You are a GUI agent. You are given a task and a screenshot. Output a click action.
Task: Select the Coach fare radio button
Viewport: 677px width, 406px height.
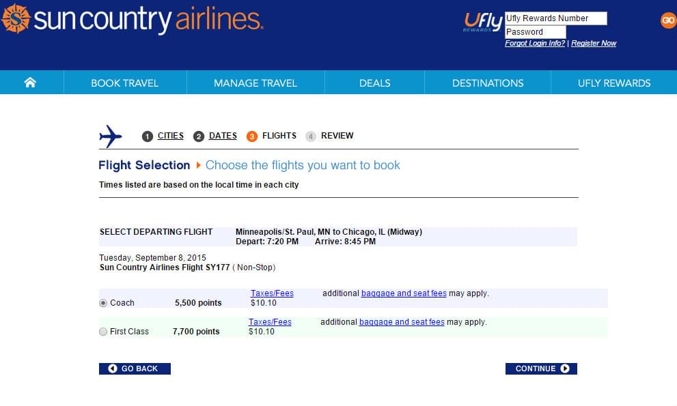[x=103, y=303]
